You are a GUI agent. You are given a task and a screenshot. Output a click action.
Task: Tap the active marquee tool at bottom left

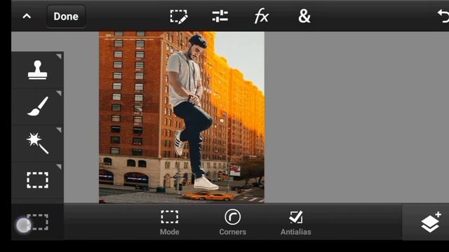(37, 222)
